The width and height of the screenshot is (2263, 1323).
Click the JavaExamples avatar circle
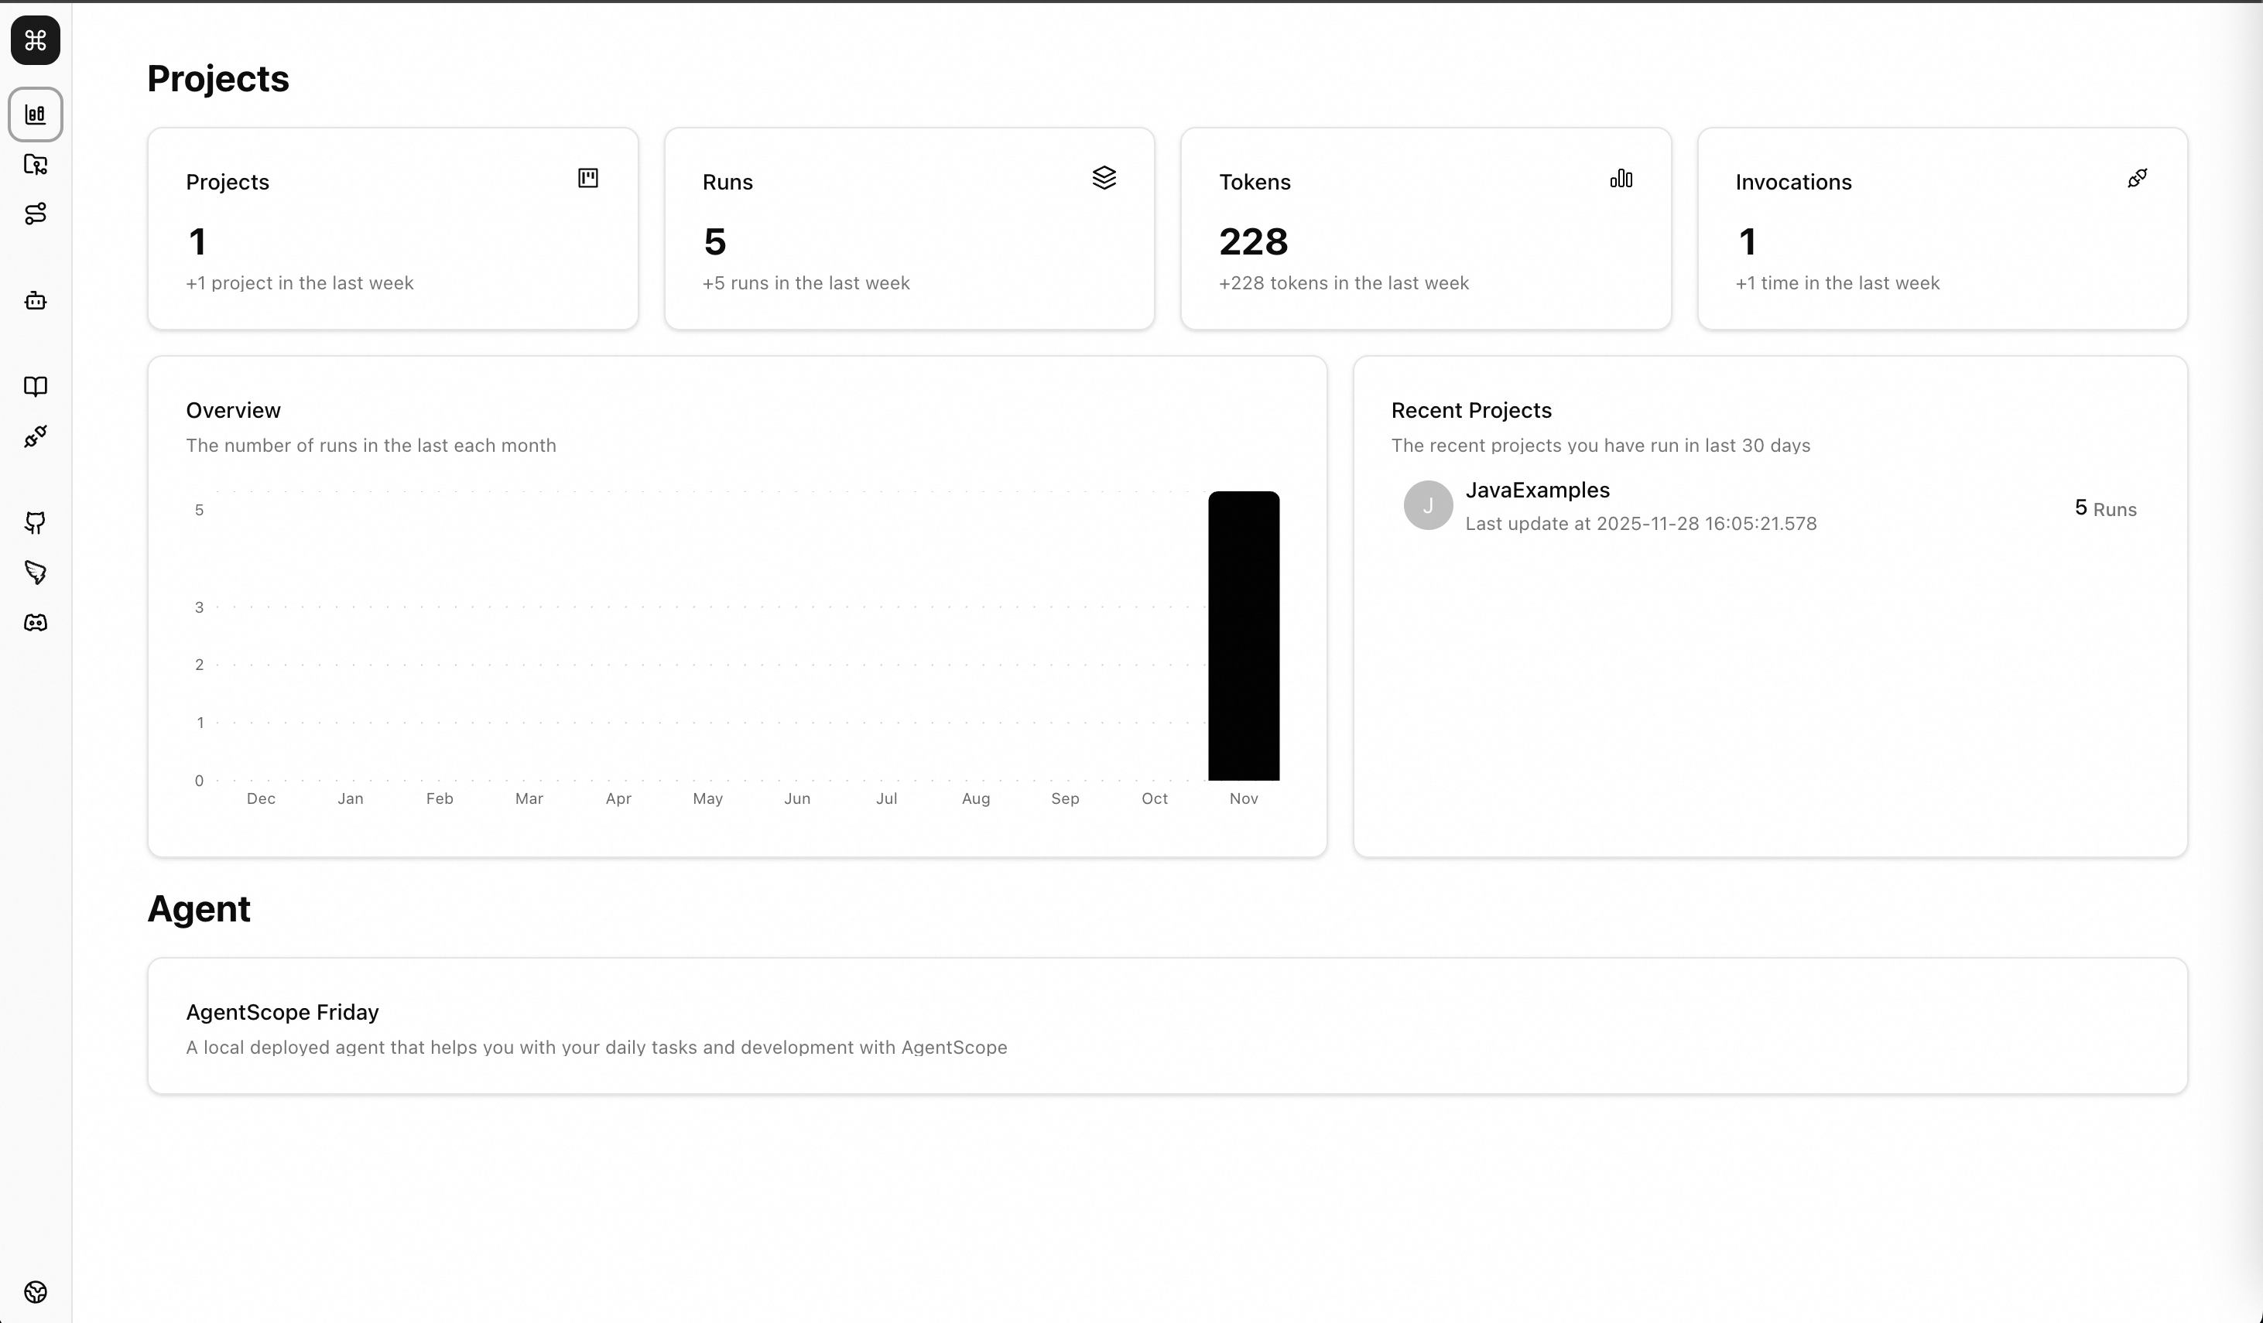(x=1427, y=504)
